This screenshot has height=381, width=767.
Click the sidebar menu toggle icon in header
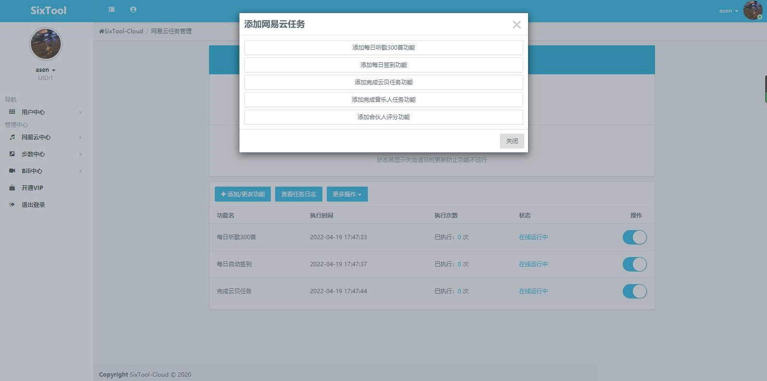112,9
